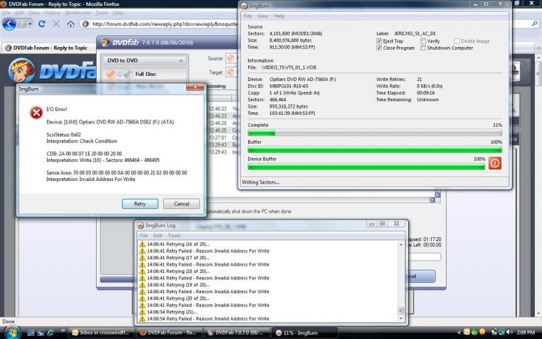This screenshot has width=542, height=339.
Task: Open Windows Start orb
Action: (12, 332)
